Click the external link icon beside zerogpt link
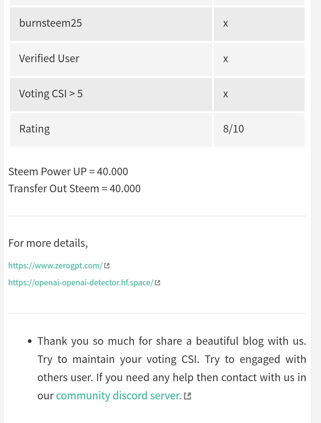 107,266
